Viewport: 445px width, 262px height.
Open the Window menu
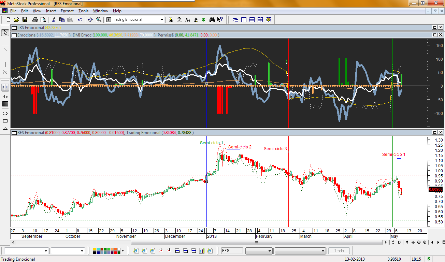pos(101,11)
